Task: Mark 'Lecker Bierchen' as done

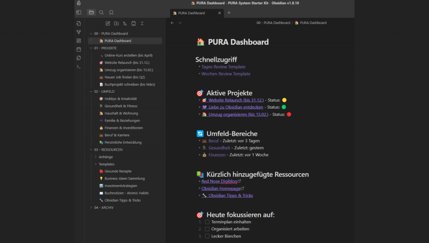Action: click(207, 236)
